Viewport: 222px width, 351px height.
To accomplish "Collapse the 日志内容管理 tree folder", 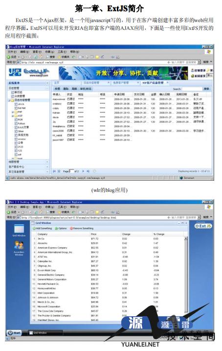I will (9, 100).
